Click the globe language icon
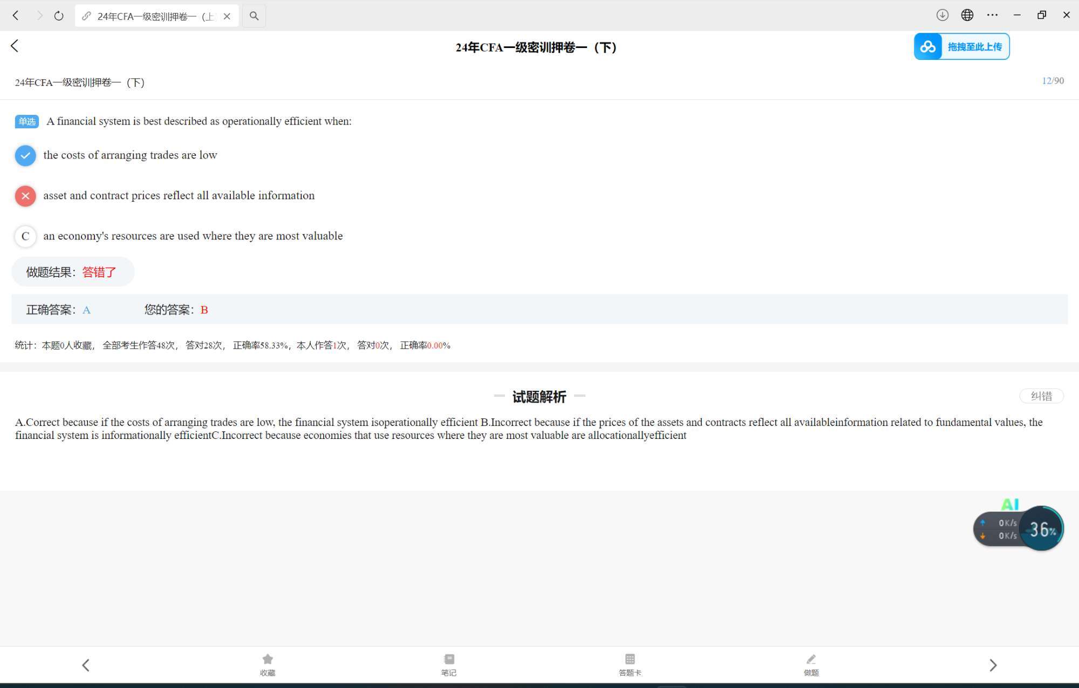This screenshot has width=1079, height=688. [x=967, y=15]
